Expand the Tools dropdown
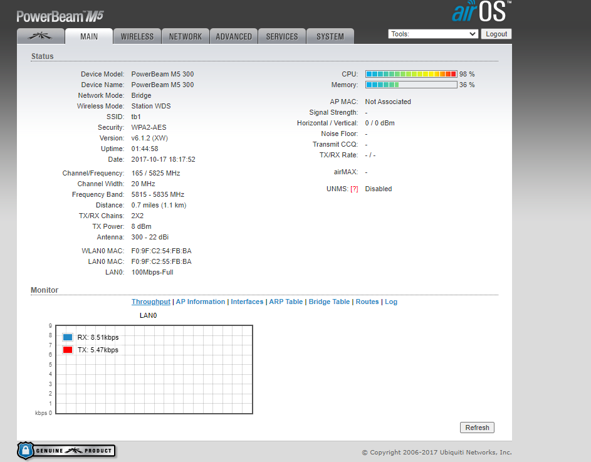591x462 pixels. [x=433, y=34]
